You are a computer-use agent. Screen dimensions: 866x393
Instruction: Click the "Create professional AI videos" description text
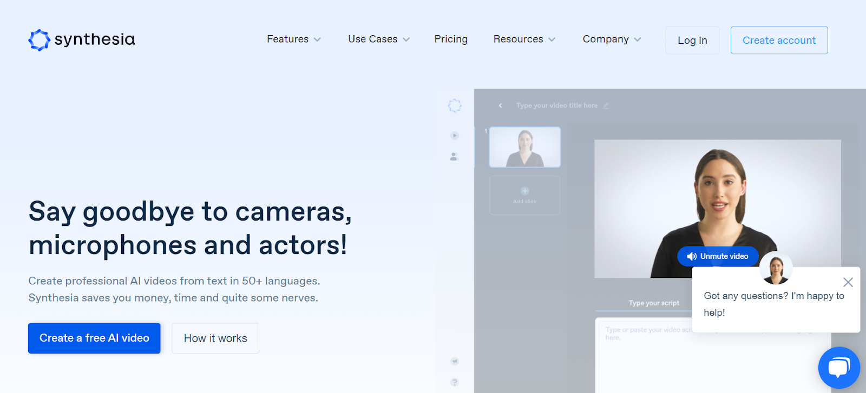coord(174,289)
